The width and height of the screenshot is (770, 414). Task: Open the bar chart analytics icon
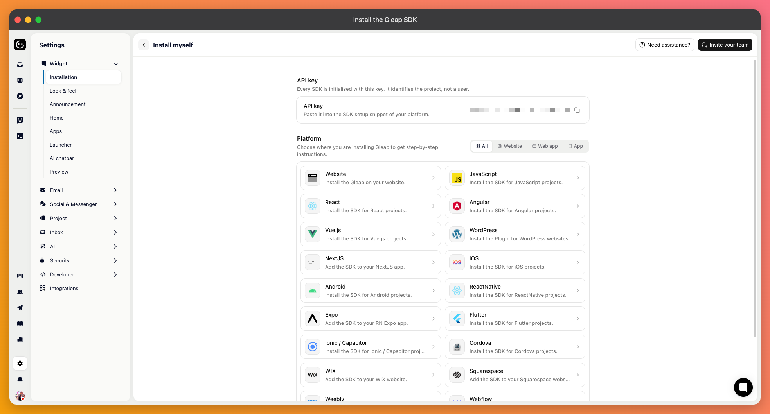tap(20, 339)
